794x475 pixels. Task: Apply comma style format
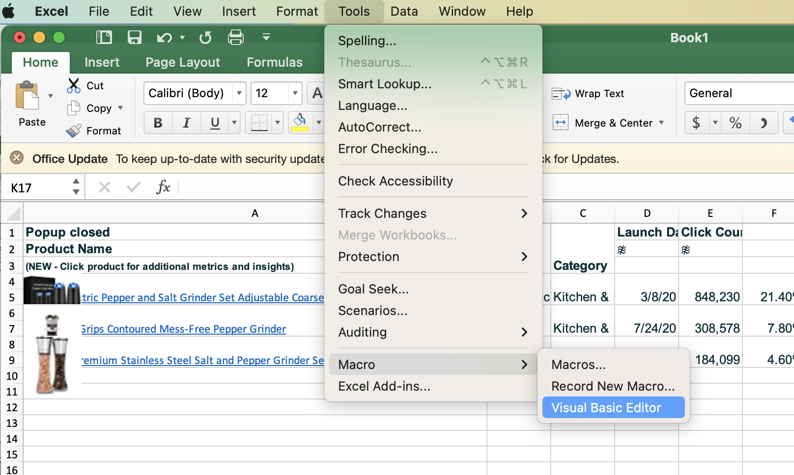[764, 123]
